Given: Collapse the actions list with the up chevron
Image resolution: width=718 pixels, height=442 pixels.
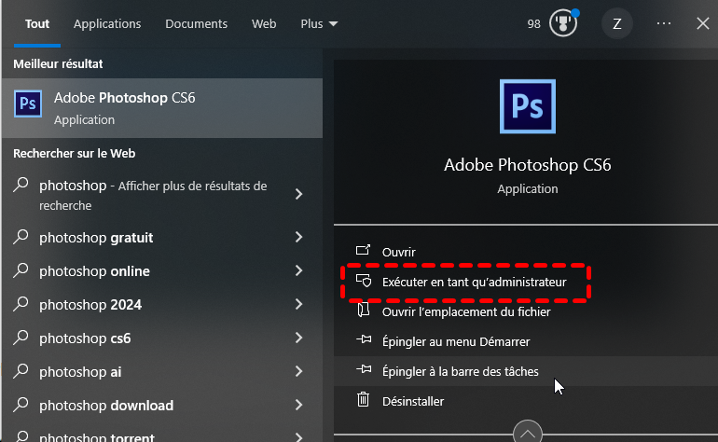Looking at the screenshot, I should 528,433.
